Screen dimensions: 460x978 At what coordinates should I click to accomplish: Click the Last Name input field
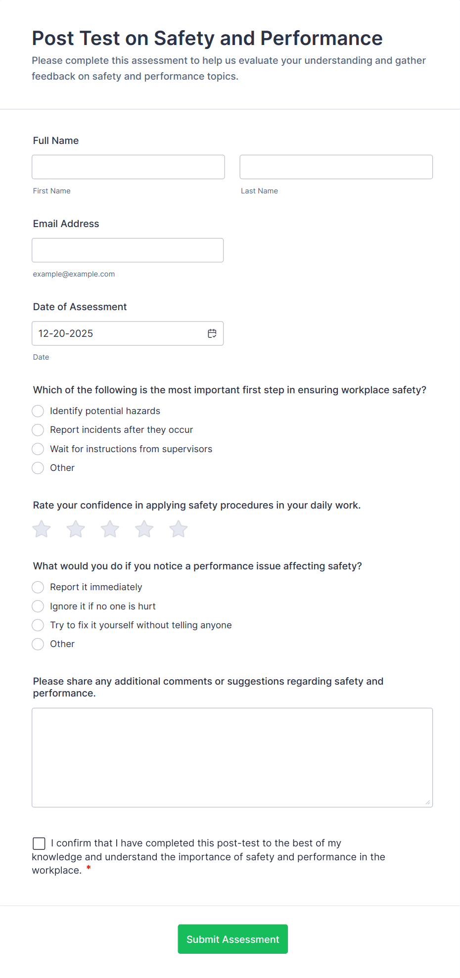click(336, 167)
